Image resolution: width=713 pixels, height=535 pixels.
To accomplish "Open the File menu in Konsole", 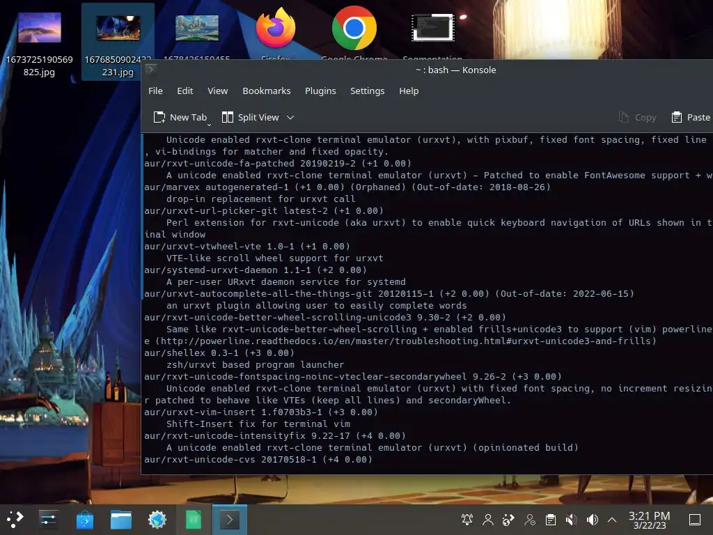I will (155, 91).
